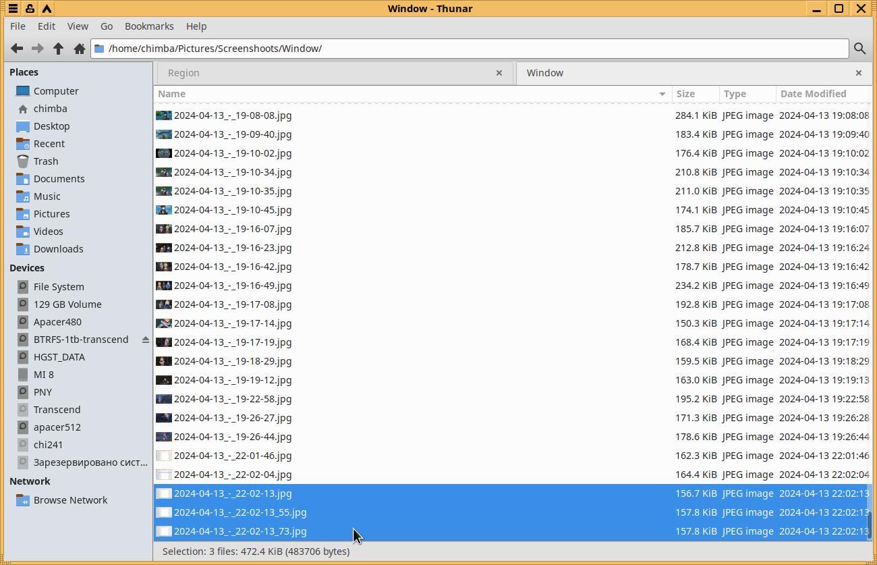Open Desktop from the sidebar
This screenshot has height=565, width=877.
click(52, 126)
